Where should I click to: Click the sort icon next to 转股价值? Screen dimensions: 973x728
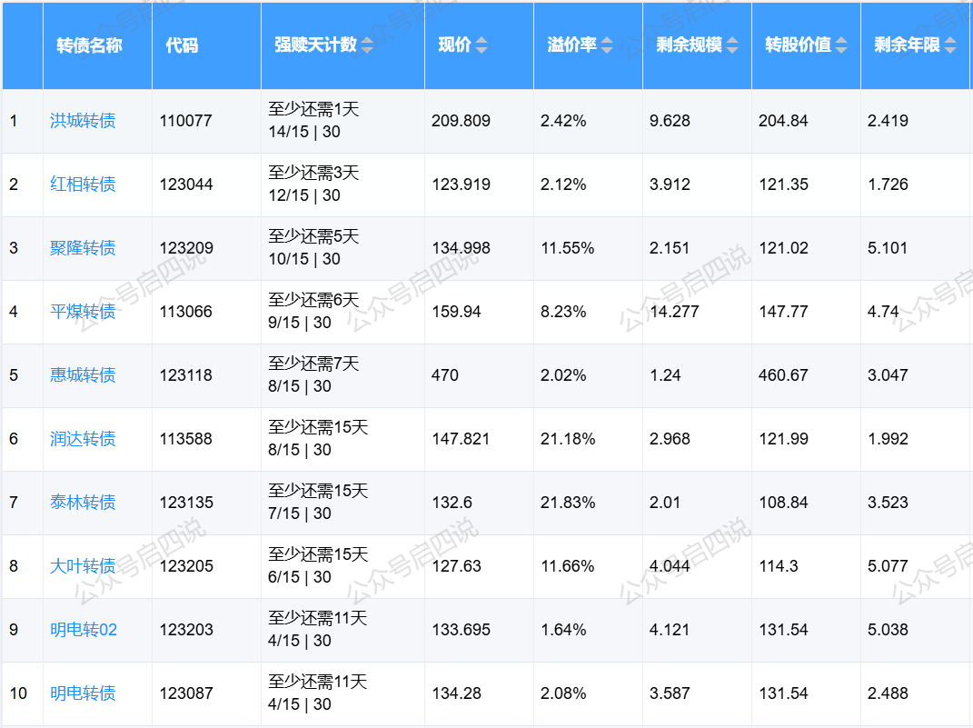click(841, 45)
